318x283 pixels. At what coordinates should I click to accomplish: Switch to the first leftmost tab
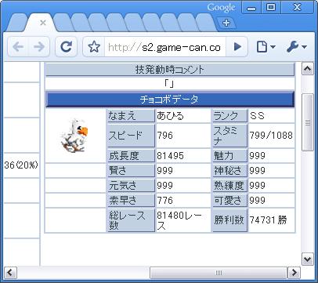(16, 23)
